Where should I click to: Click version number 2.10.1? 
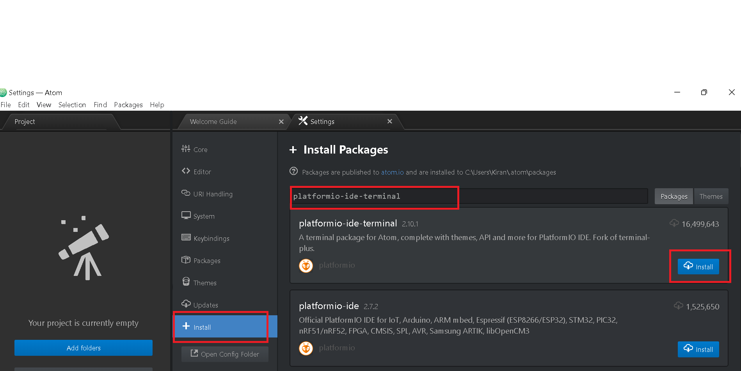click(410, 224)
